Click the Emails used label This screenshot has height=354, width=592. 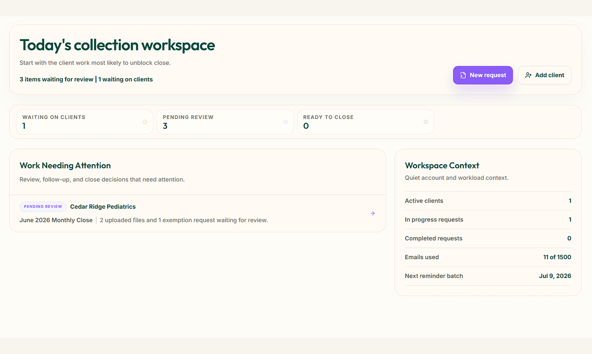tap(422, 257)
